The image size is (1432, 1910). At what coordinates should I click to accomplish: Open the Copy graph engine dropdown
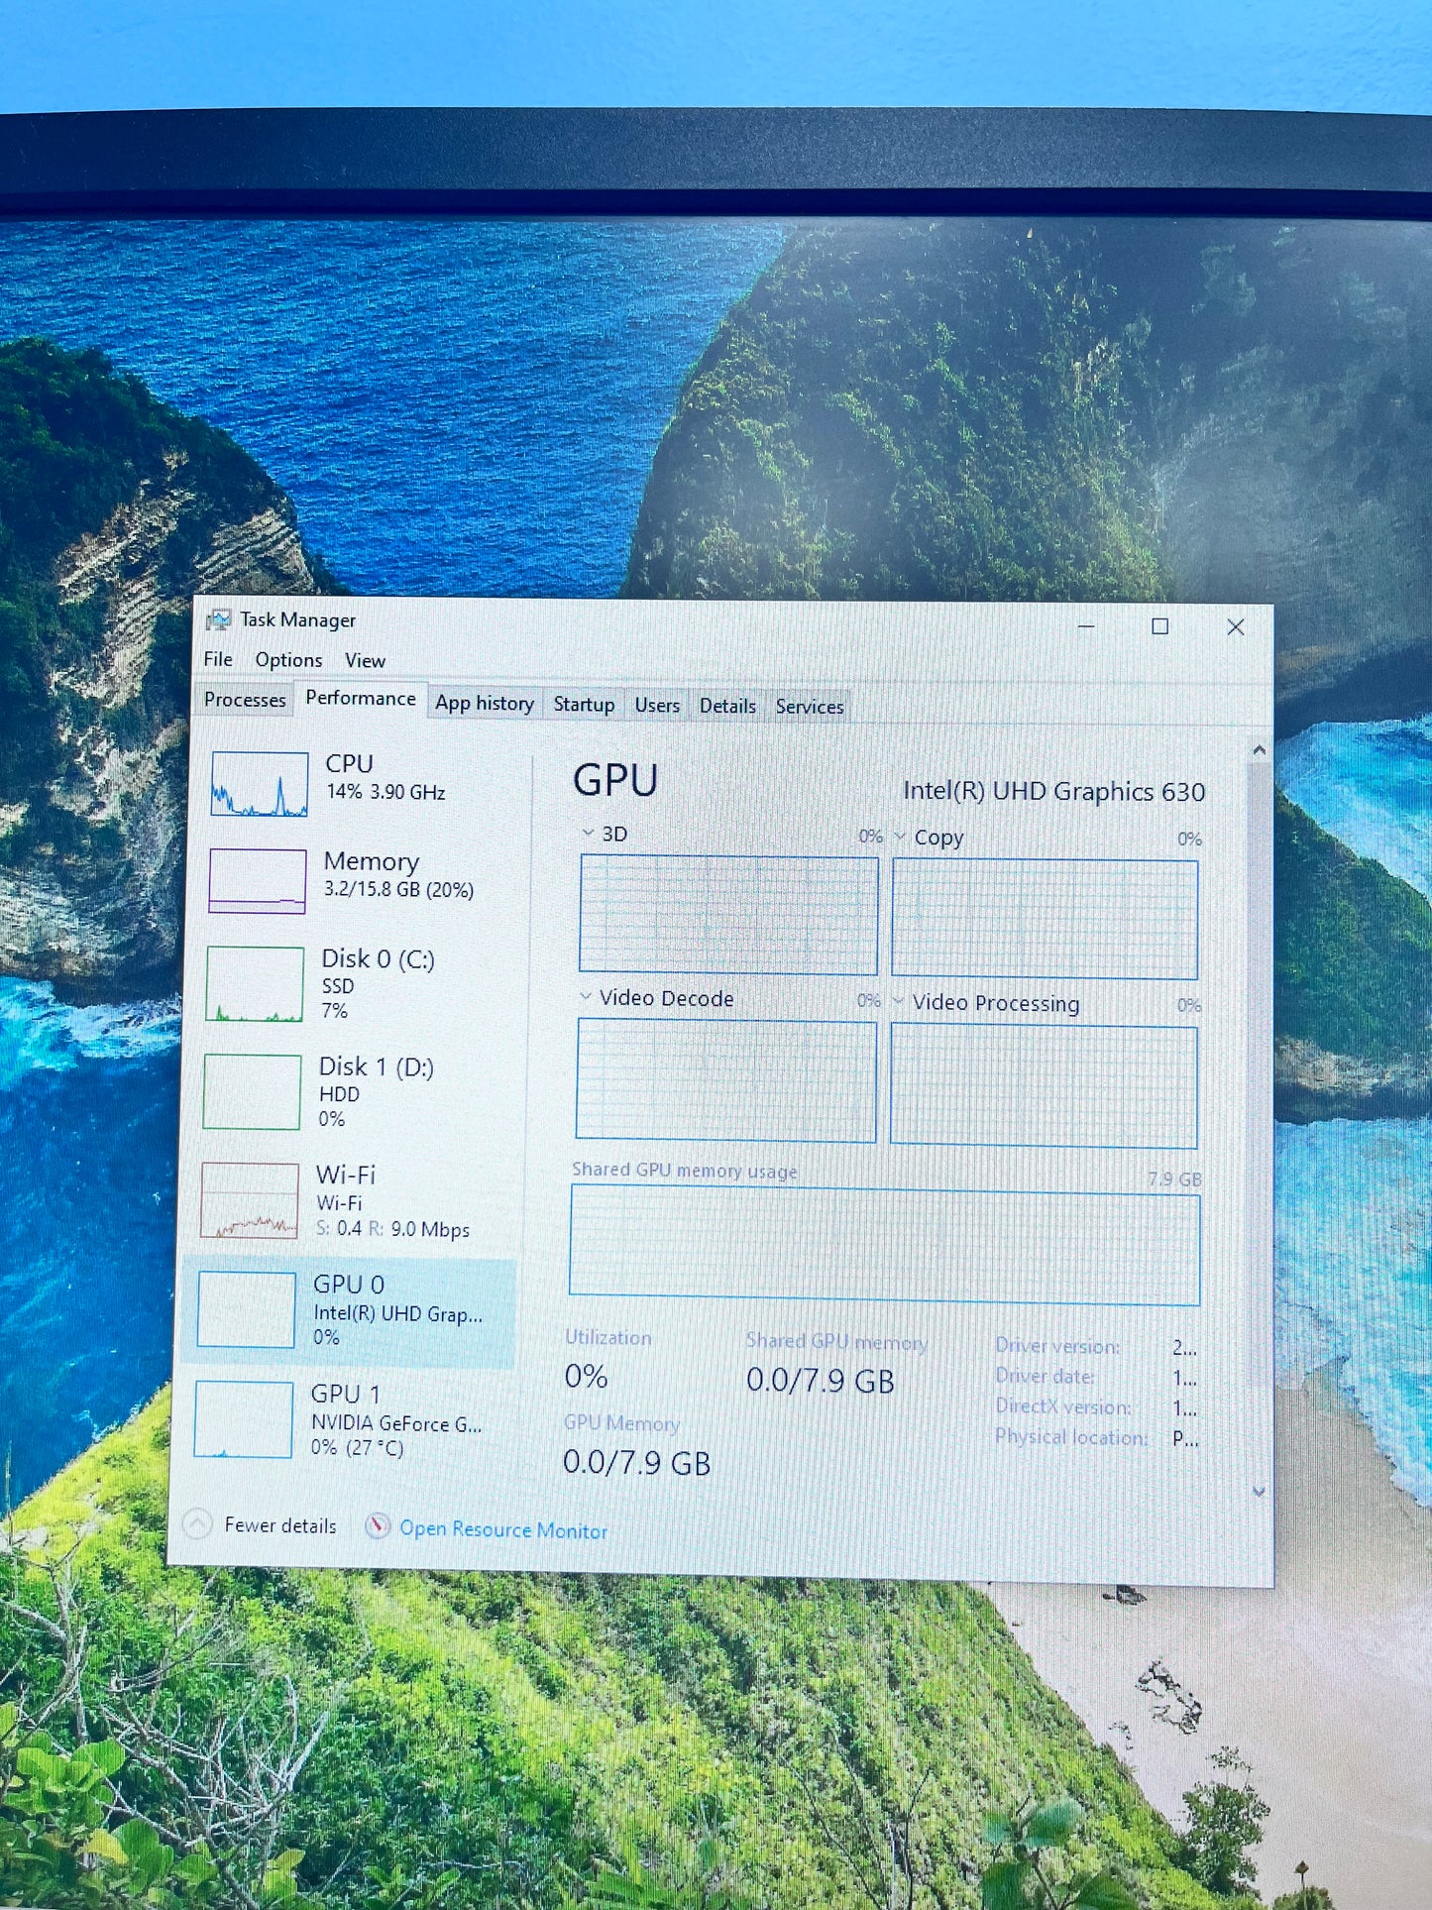pyautogui.click(x=900, y=837)
